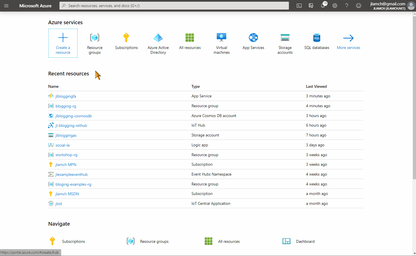Click All resources grid icon under Navigate

point(209,241)
